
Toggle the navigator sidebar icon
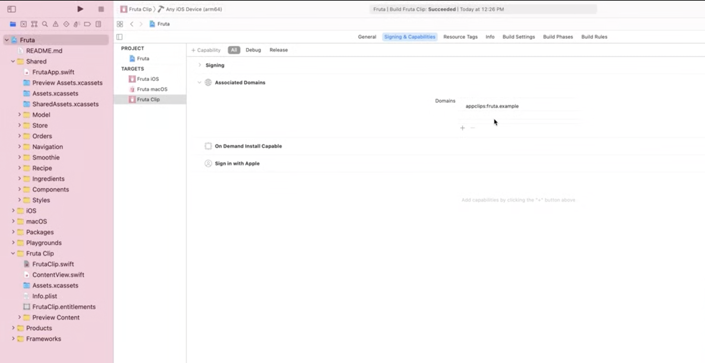click(12, 9)
